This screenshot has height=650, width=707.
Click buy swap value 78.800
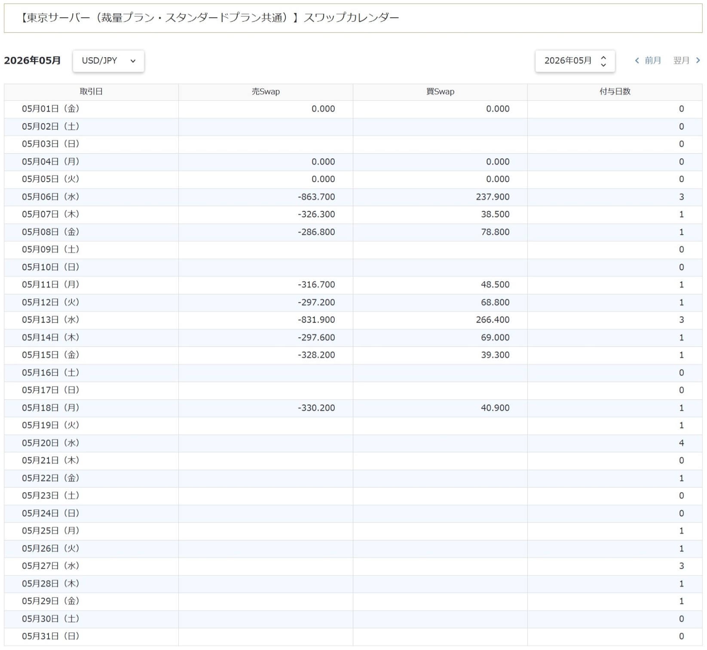point(495,232)
